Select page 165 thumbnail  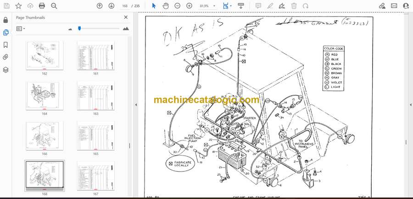[x=95, y=136]
